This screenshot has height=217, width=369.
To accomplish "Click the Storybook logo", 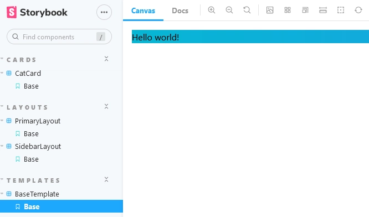I will click(37, 12).
